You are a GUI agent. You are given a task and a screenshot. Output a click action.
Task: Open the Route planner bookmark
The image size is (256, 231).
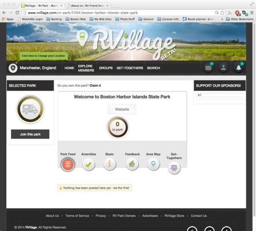pos(198,19)
